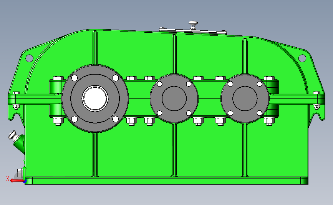The width and height of the screenshot is (333, 205).
Task: Select the upper-left bolt hole of the large cover
Action: (75, 78)
